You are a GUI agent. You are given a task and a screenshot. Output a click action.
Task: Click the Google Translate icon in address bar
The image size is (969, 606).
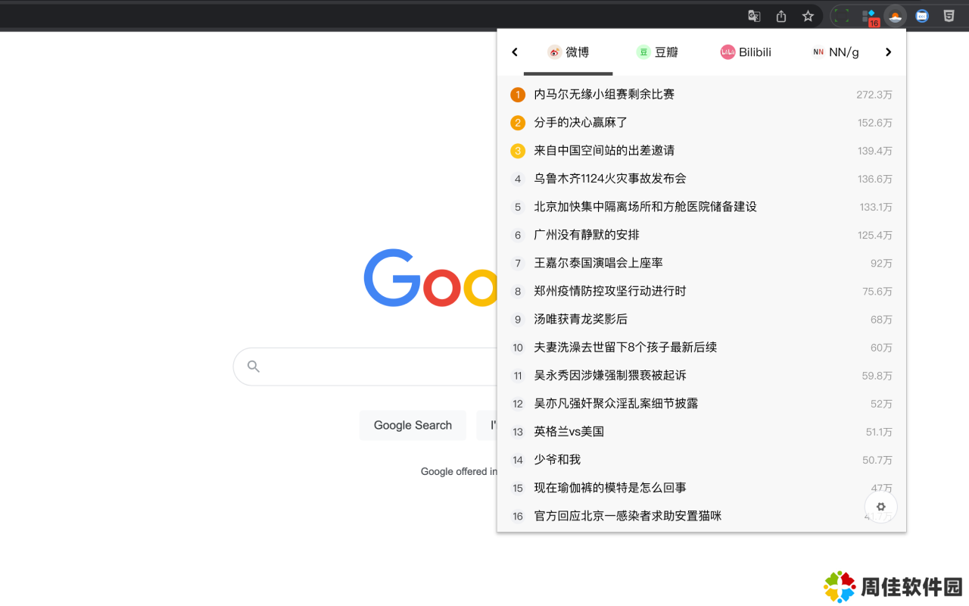[754, 16]
